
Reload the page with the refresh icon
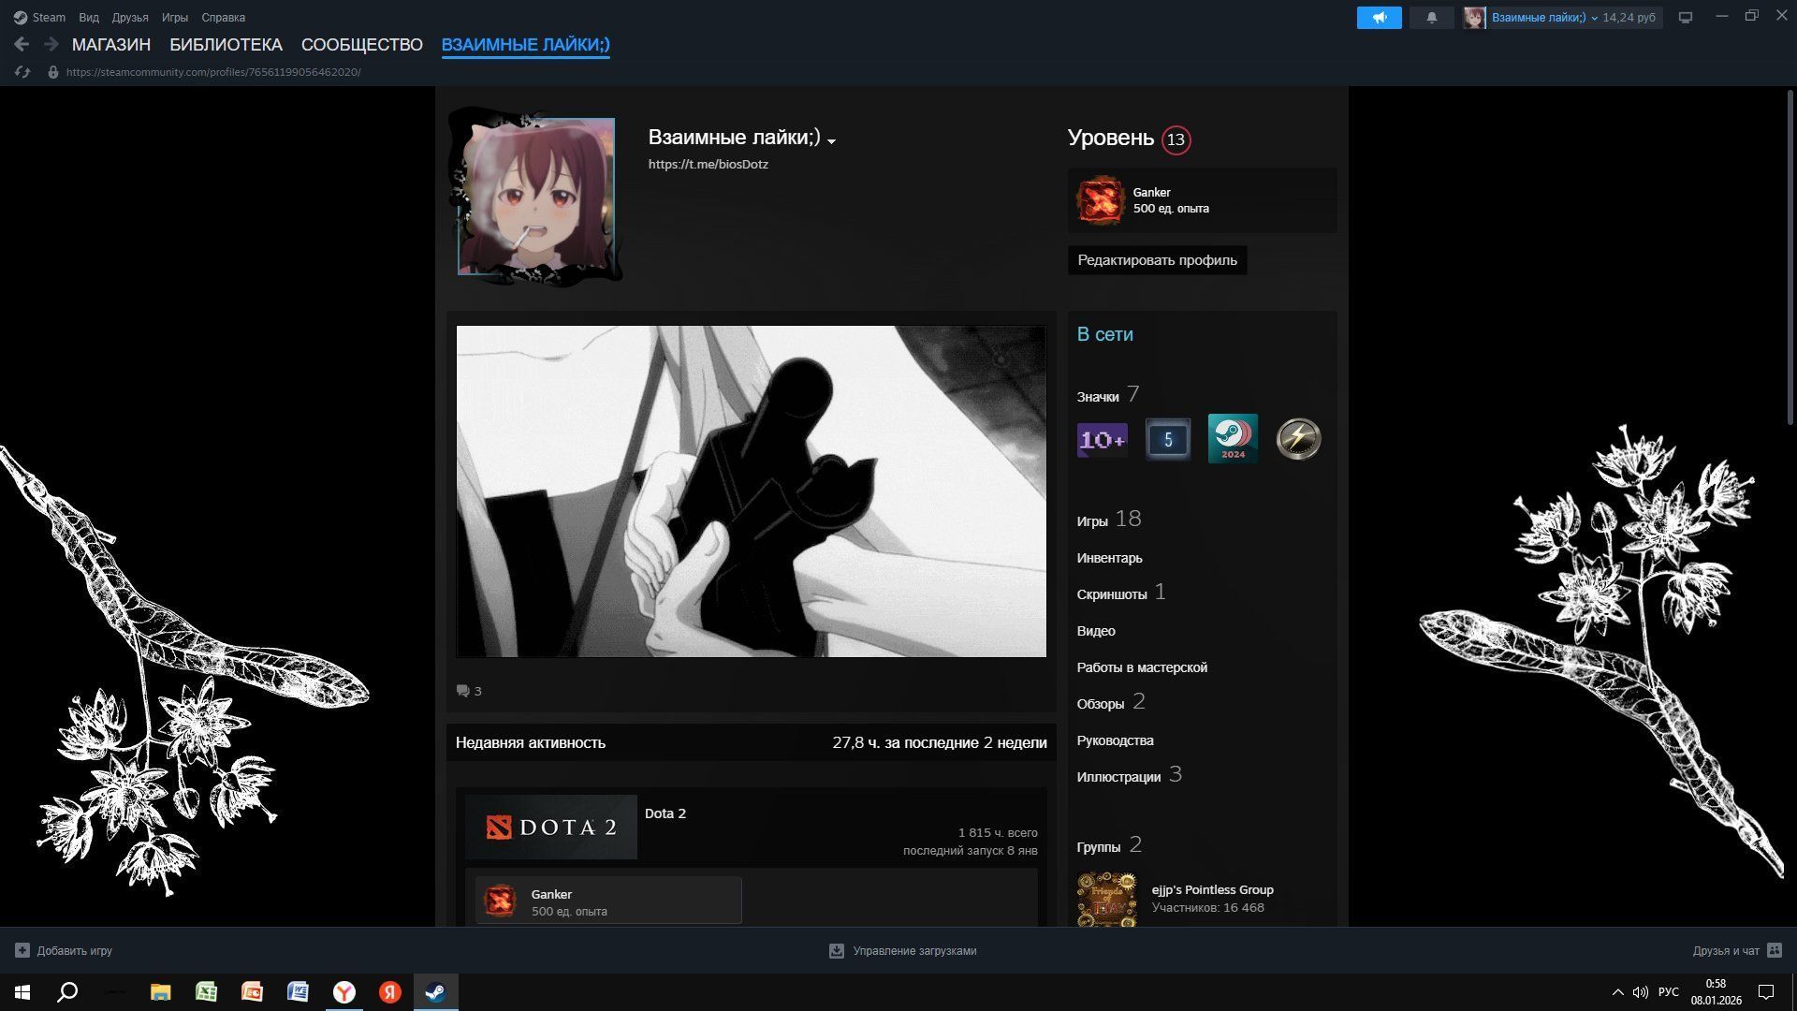click(x=23, y=72)
